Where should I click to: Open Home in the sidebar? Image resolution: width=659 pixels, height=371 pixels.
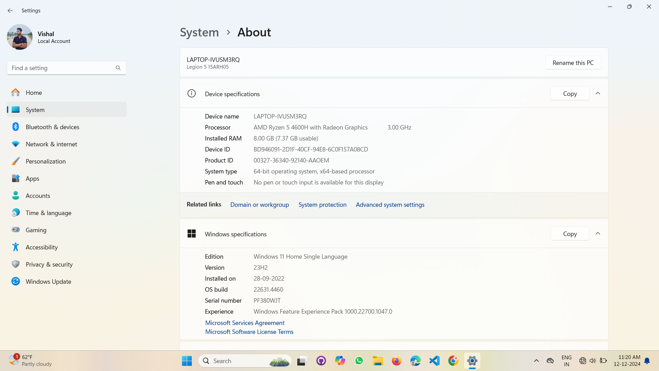click(67, 93)
